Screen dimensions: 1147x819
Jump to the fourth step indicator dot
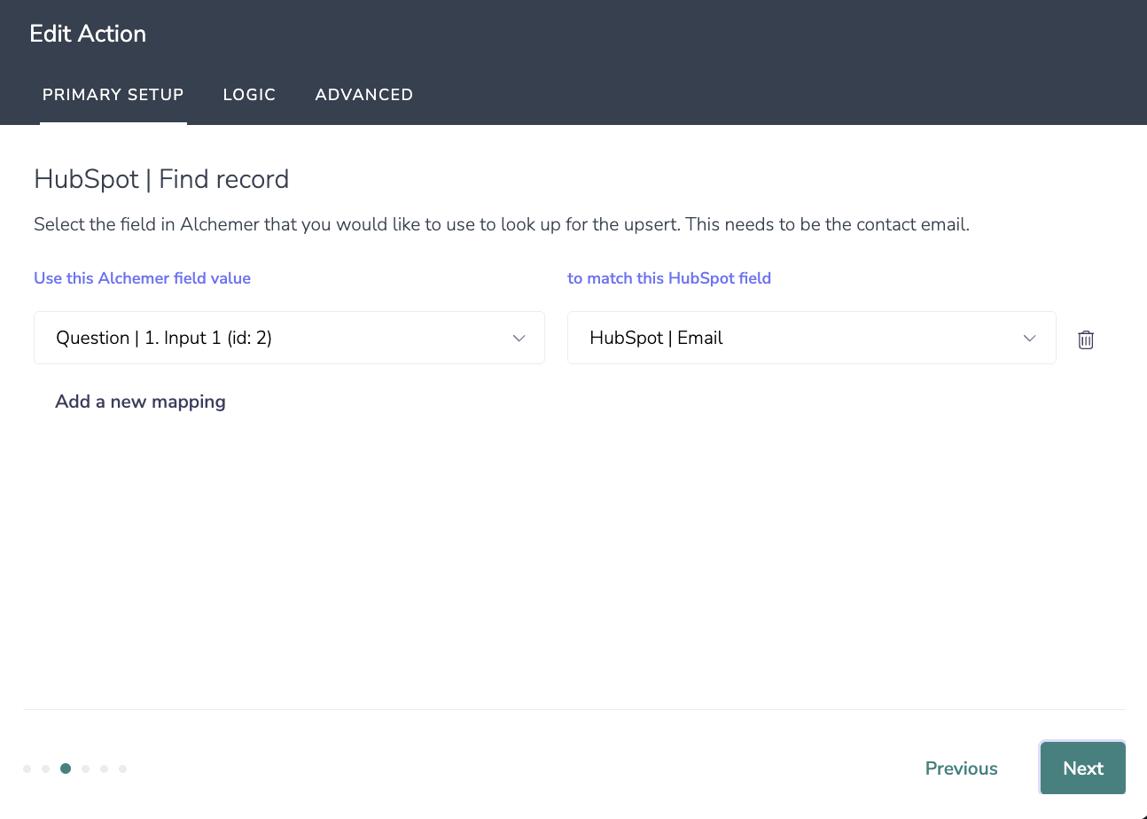[85, 768]
